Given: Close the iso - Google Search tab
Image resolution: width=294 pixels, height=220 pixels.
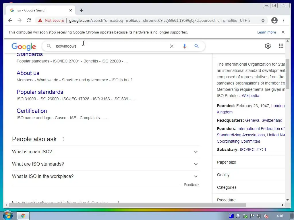Looking at the screenshot, I should (71, 10).
